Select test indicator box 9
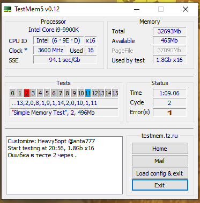Screen dimensions: 200x203 (x=74, y=93)
